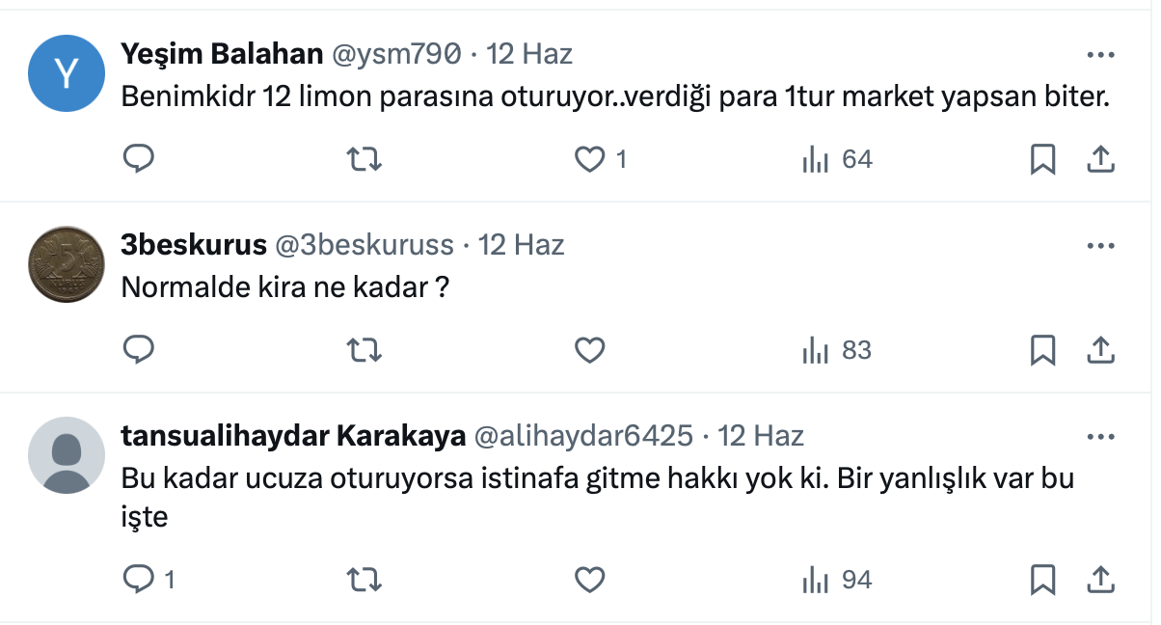Open Yeşim Balahan's profile name link
1161x625 pixels.
point(222,54)
